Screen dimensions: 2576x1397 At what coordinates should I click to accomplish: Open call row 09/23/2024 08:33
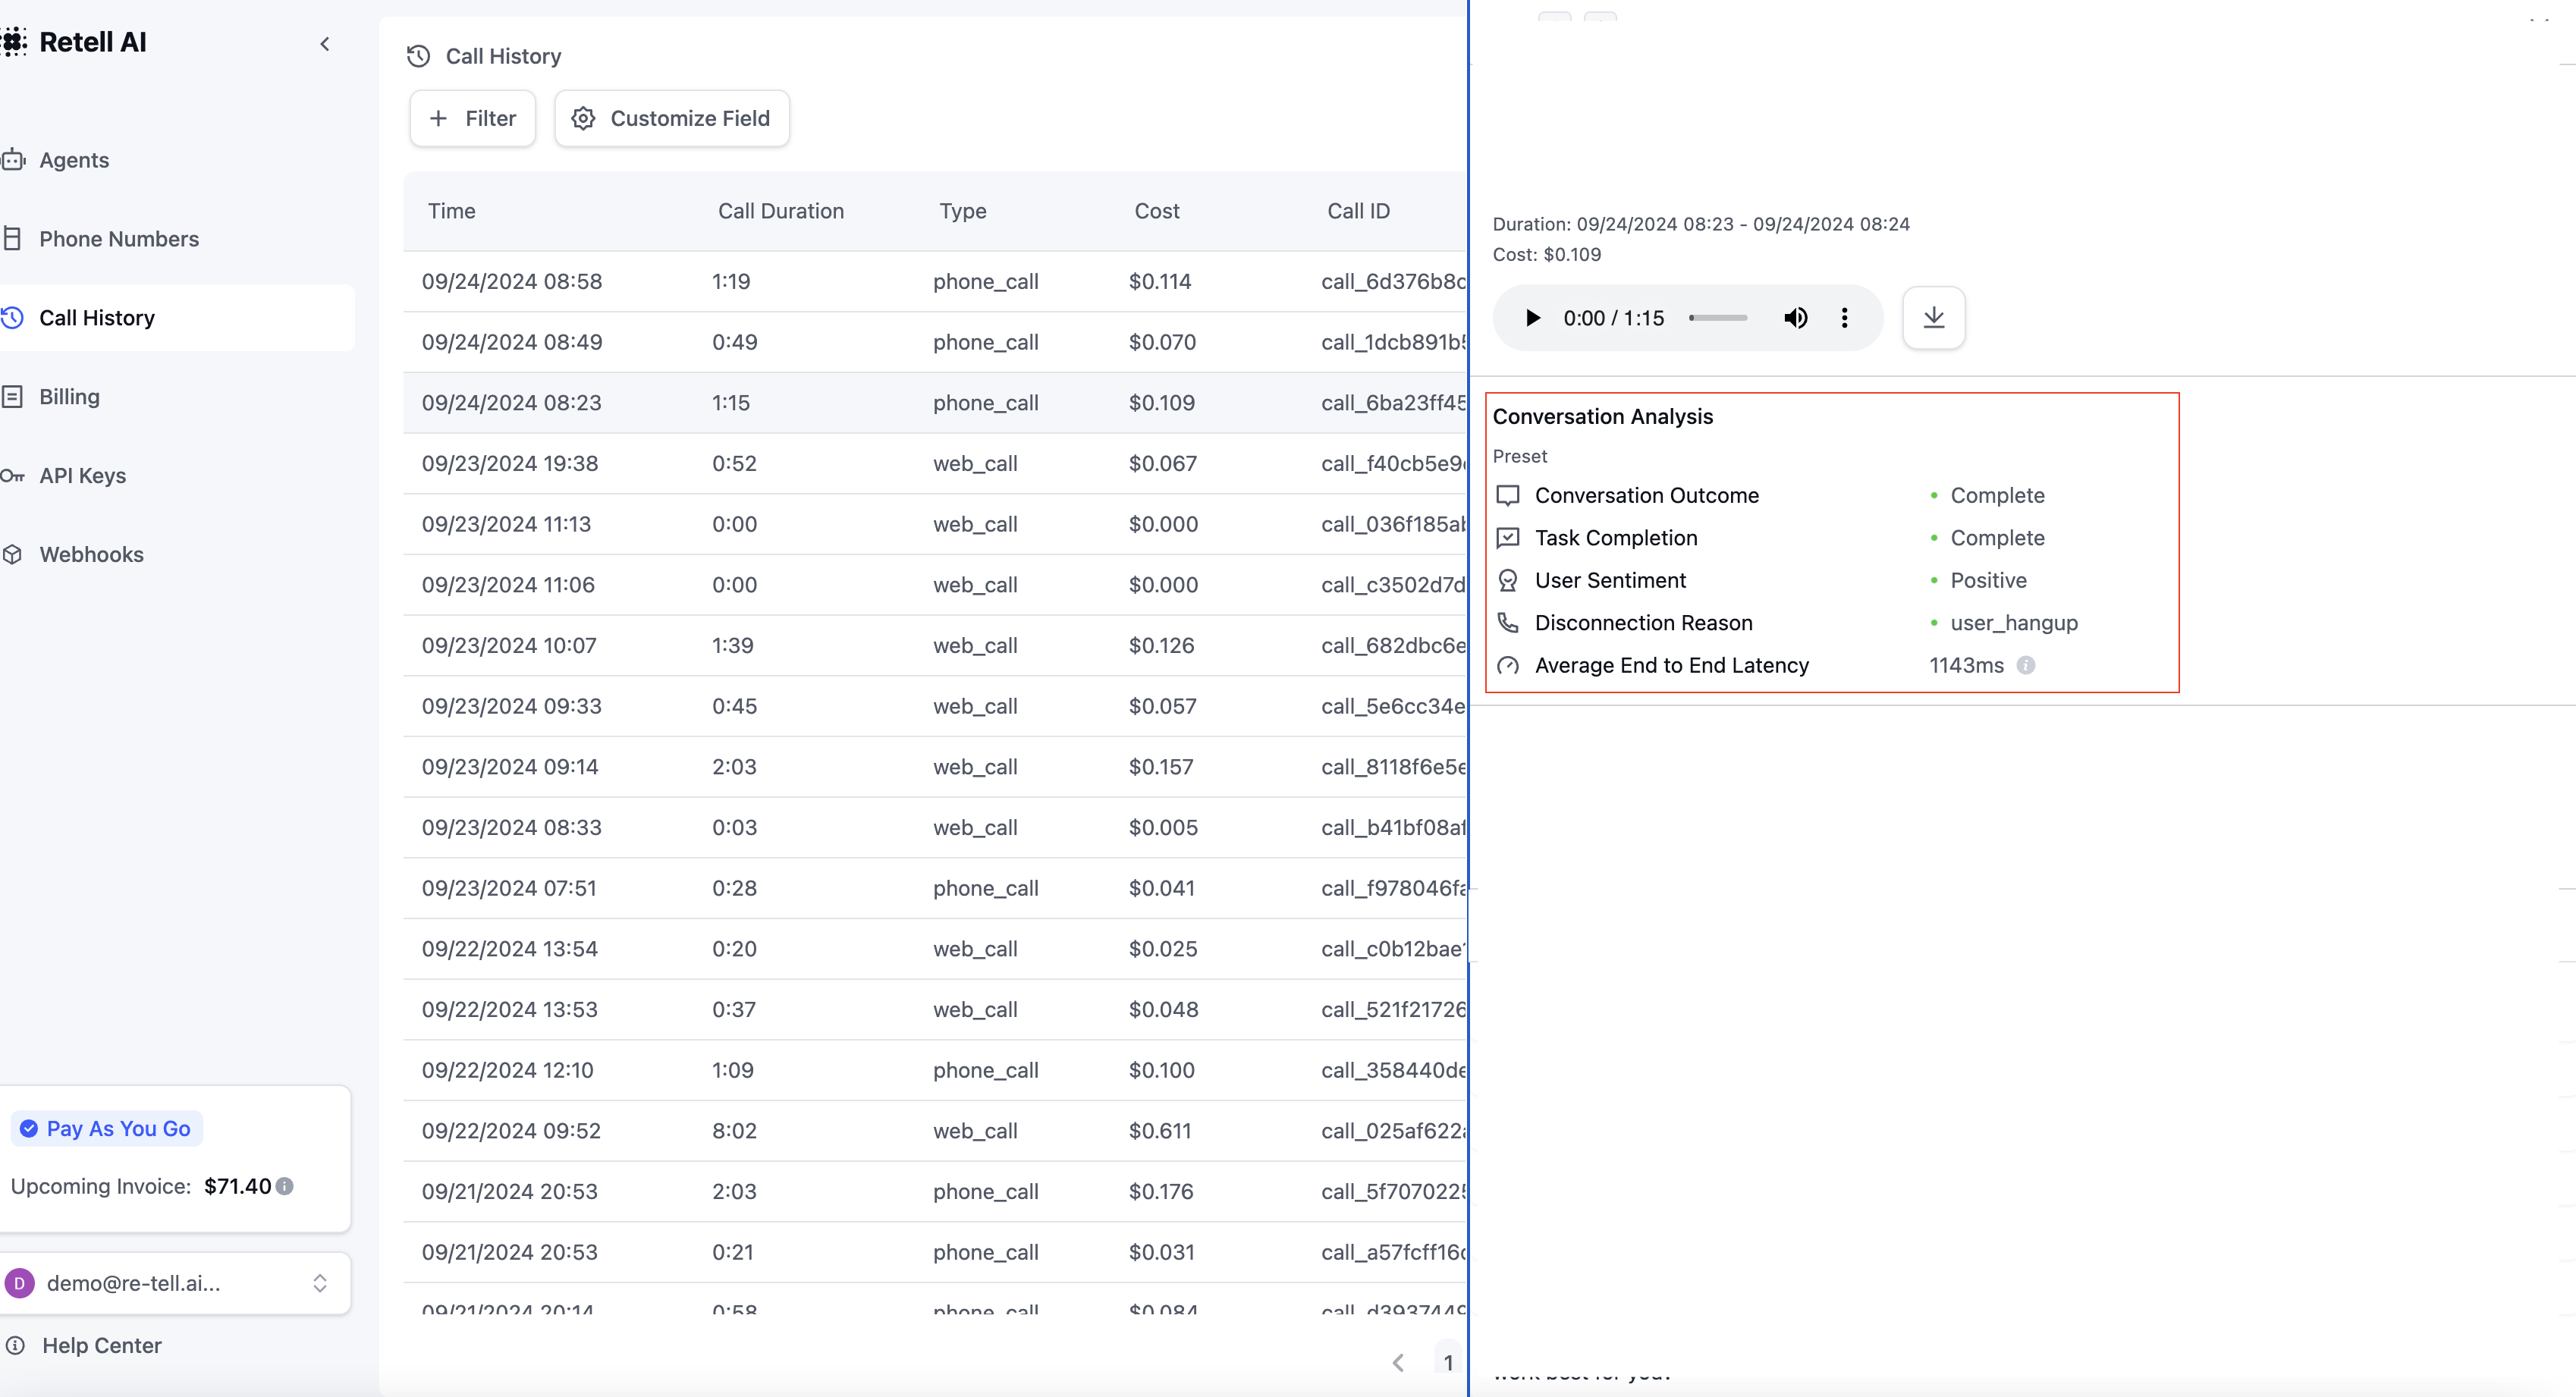point(935,828)
